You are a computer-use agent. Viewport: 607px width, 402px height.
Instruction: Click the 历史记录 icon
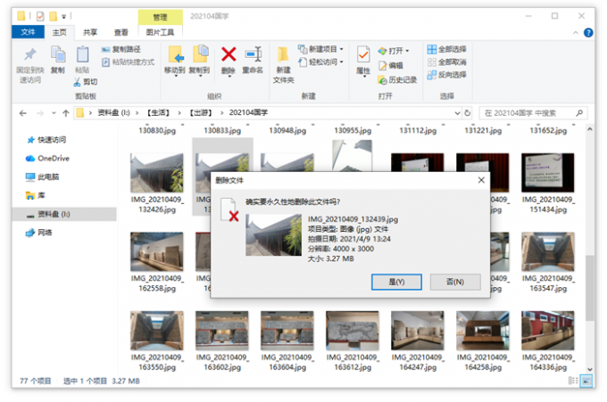tap(382, 80)
